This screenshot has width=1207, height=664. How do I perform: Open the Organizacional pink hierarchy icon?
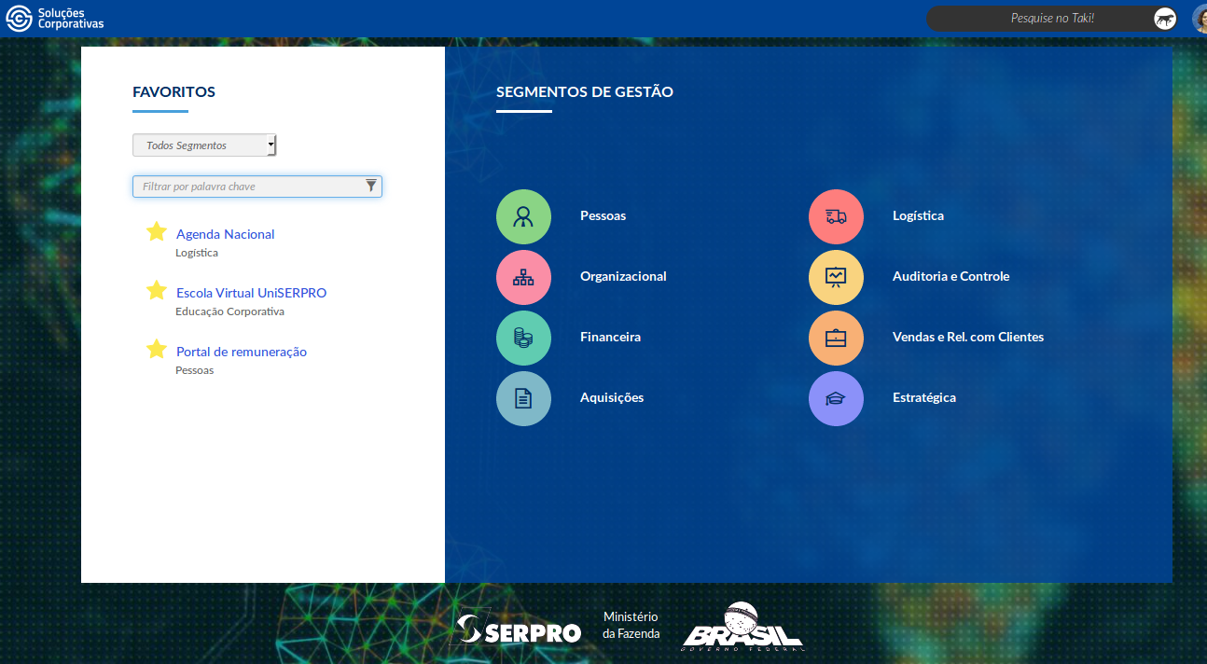coord(523,277)
